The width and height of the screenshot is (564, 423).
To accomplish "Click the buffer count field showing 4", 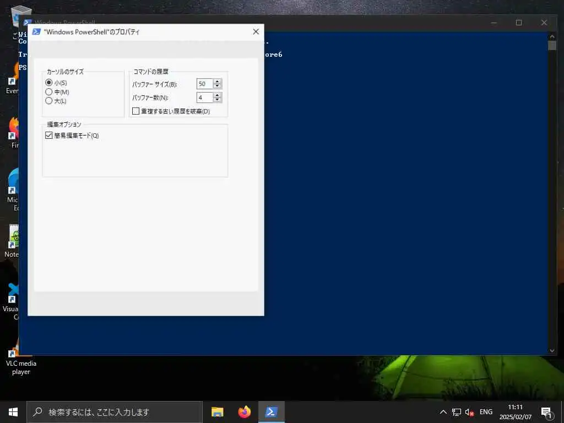I will (x=205, y=97).
